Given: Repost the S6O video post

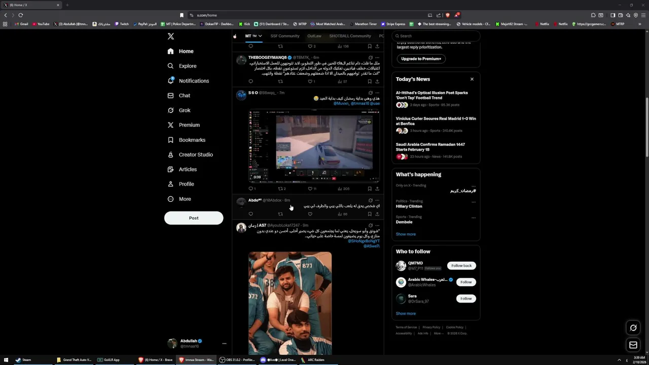Looking at the screenshot, I should tap(280, 189).
